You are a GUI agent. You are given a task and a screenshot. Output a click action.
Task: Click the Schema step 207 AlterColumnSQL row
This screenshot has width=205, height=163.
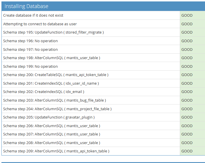point(52,134)
